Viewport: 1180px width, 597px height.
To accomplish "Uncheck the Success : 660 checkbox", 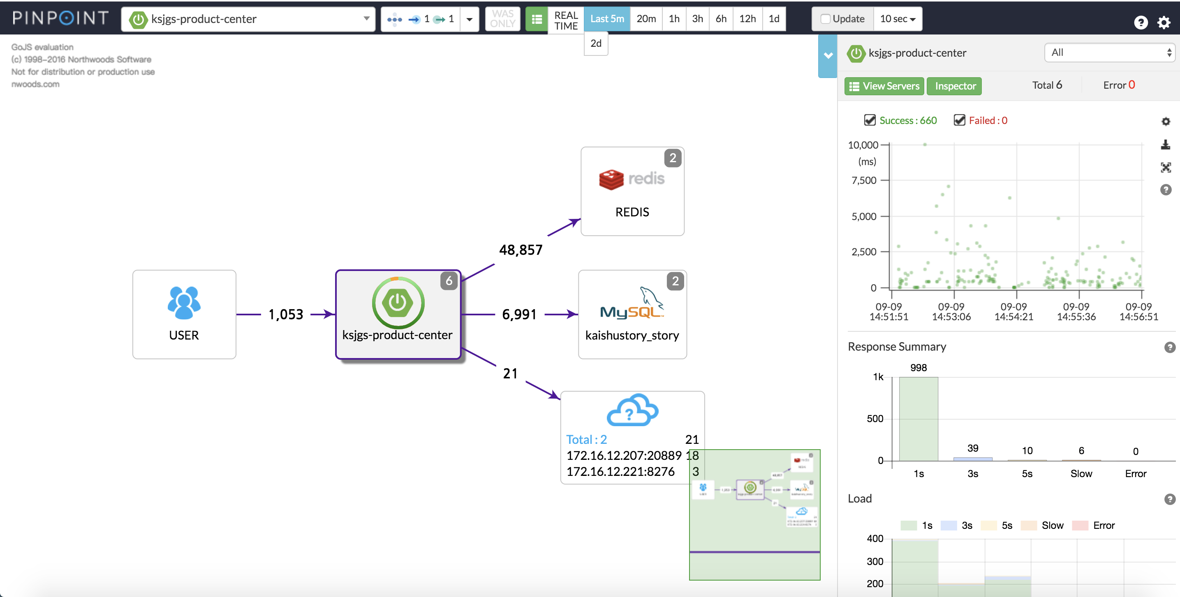I will (870, 120).
